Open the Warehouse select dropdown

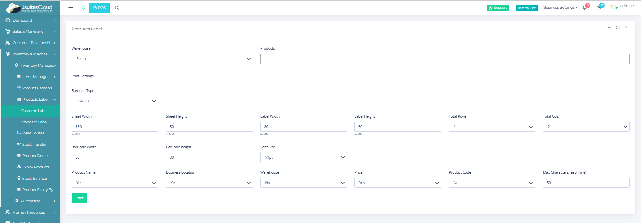[162, 59]
